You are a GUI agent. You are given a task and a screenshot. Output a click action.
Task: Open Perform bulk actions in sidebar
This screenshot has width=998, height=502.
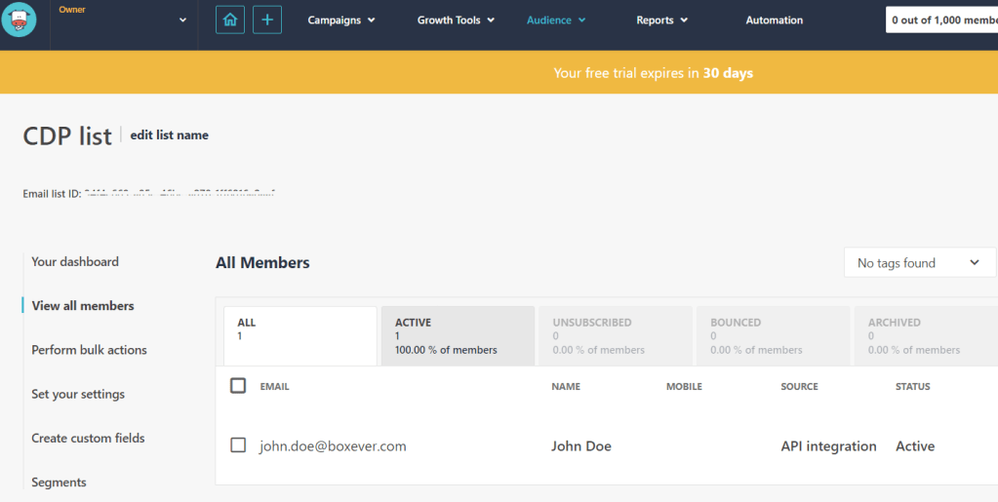(89, 350)
